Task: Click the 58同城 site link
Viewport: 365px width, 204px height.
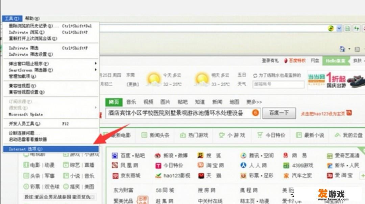Action: click(165, 190)
